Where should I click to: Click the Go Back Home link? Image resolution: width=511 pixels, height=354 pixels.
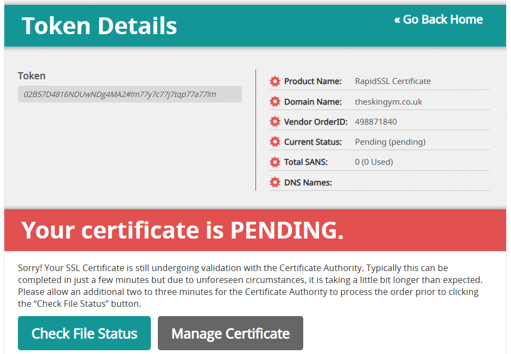point(438,20)
